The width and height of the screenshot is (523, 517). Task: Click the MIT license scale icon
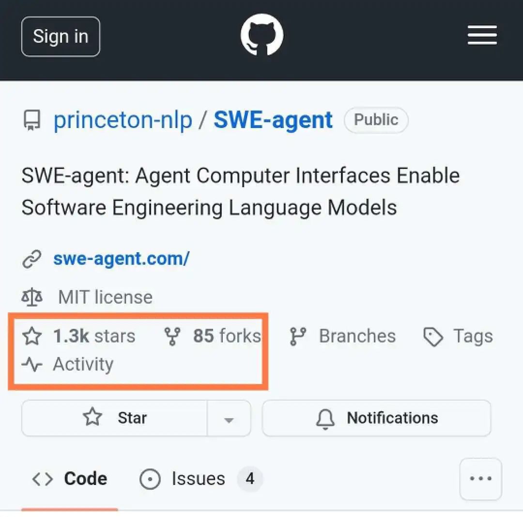coord(32,297)
